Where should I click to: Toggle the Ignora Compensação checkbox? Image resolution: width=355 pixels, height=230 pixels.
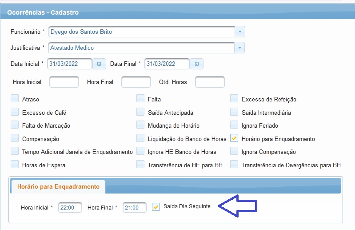point(234,151)
